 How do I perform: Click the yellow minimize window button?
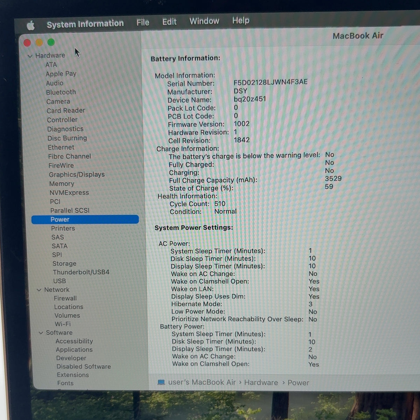pos(39,43)
